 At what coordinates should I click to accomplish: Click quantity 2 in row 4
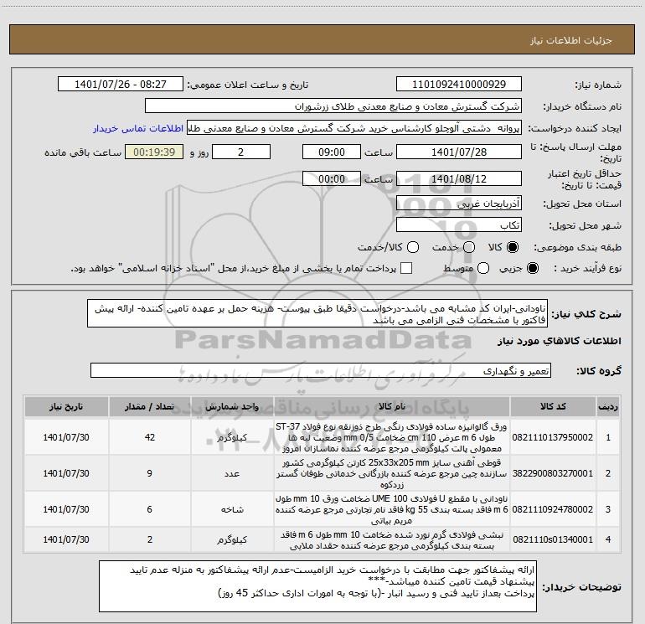150,539
